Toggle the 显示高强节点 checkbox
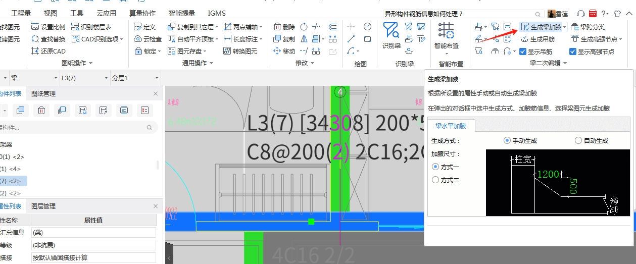The image size is (636, 264). coord(573,51)
